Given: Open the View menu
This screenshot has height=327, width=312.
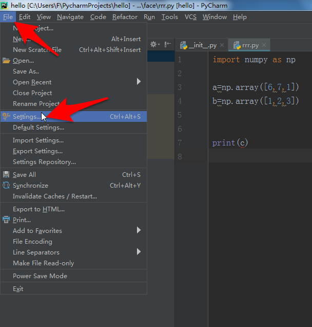Looking at the screenshot, I should (44, 17).
